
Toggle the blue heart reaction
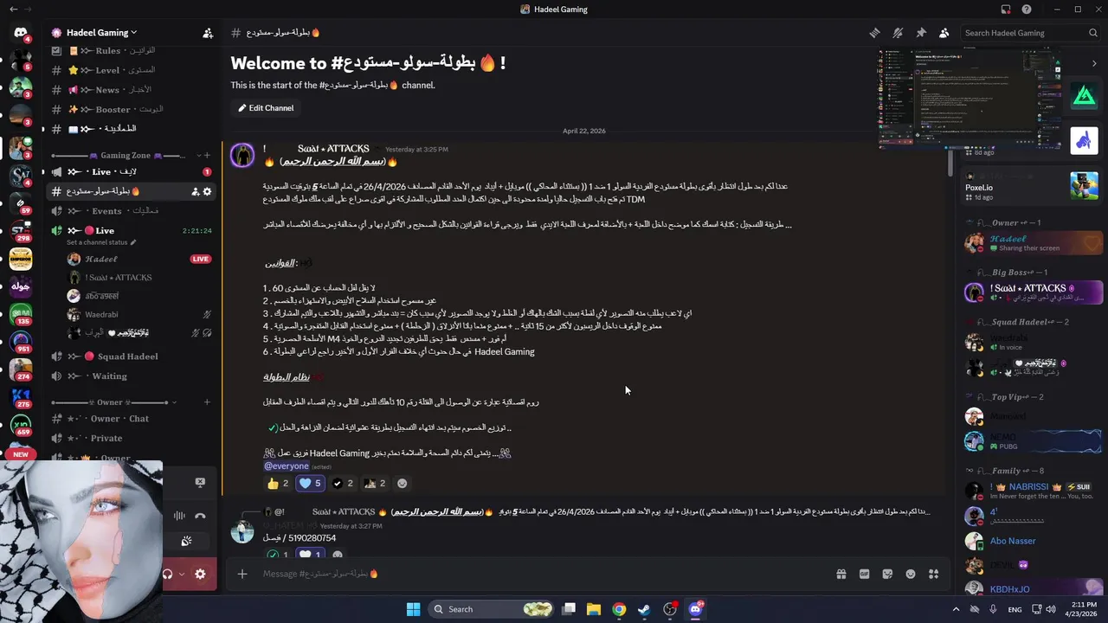click(309, 484)
